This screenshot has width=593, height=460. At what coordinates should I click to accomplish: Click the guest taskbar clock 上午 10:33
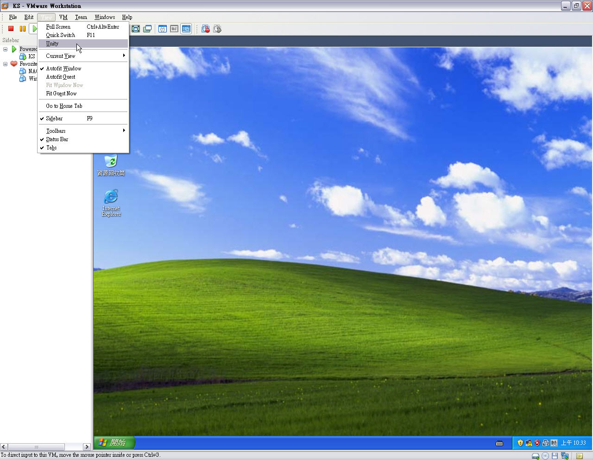point(574,443)
